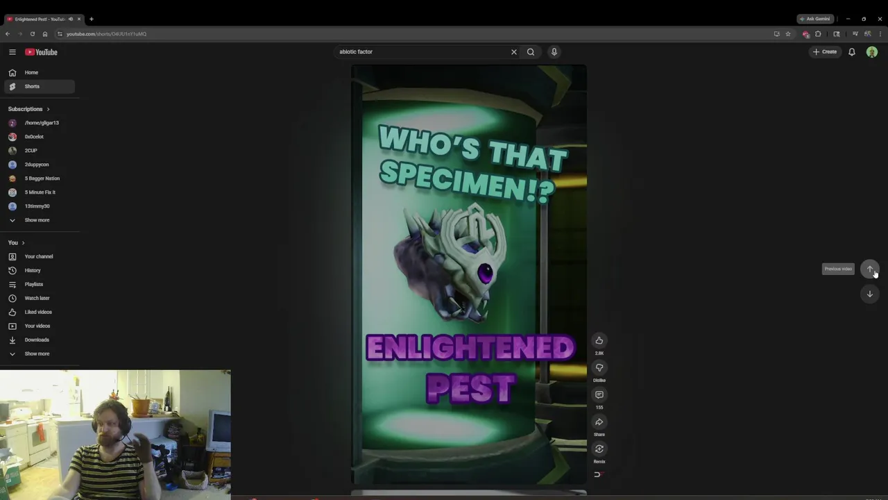
Task: Open the 2duppycon subscription channel
Action: [x=40, y=165]
